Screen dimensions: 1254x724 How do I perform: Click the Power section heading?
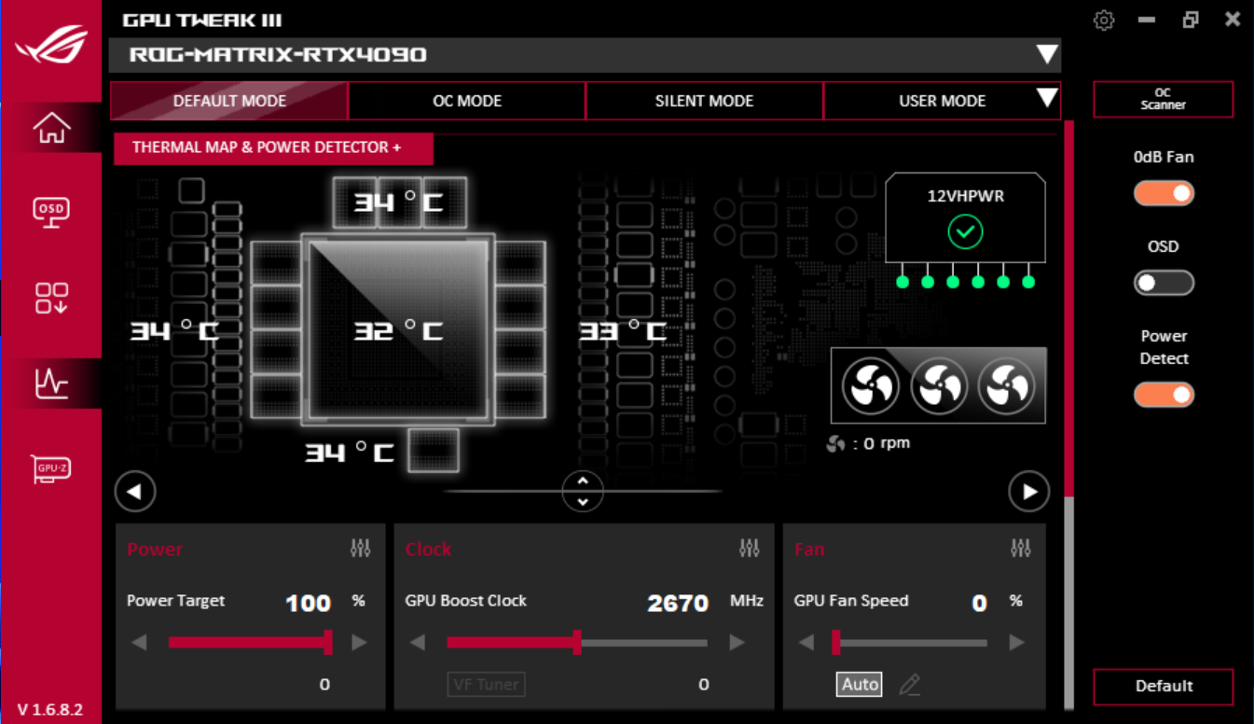(155, 549)
